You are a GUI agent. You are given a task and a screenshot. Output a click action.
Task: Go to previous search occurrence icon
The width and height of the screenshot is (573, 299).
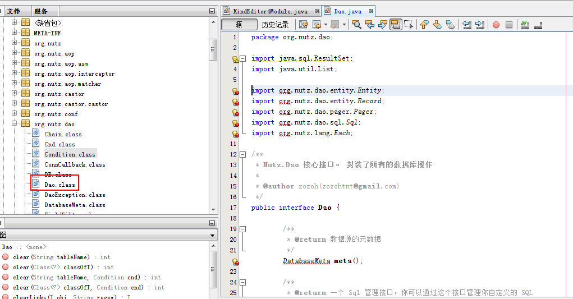pos(370,25)
